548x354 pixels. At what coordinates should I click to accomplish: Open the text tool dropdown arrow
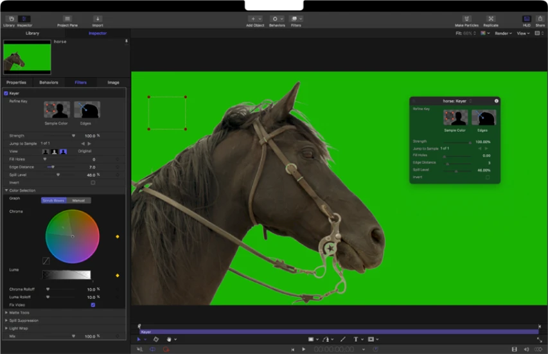point(362,339)
